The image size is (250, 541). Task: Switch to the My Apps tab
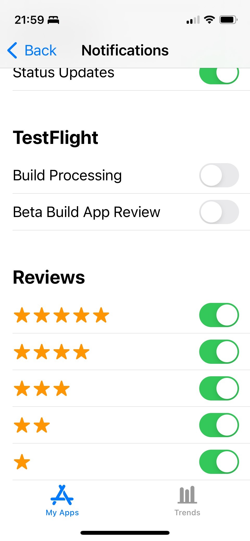click(x=62, y=500)
